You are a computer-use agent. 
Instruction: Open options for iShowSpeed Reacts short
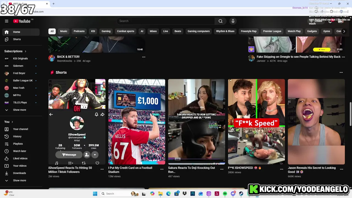[102, 169]
